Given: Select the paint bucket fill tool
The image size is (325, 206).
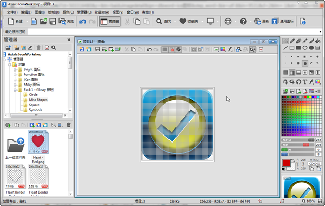Looking at the screenshot, I should pyautogui.click(x=318, y=41).
